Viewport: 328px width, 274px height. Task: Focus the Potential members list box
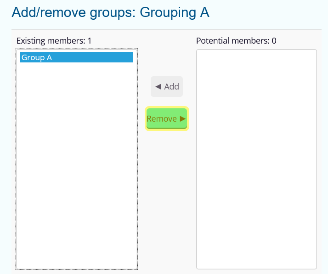point(256,207)
